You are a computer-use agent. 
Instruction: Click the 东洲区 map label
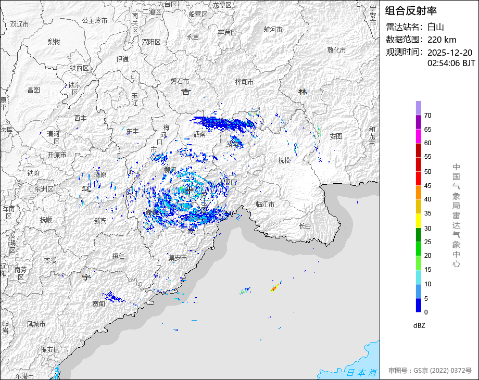tap(44, 189)
